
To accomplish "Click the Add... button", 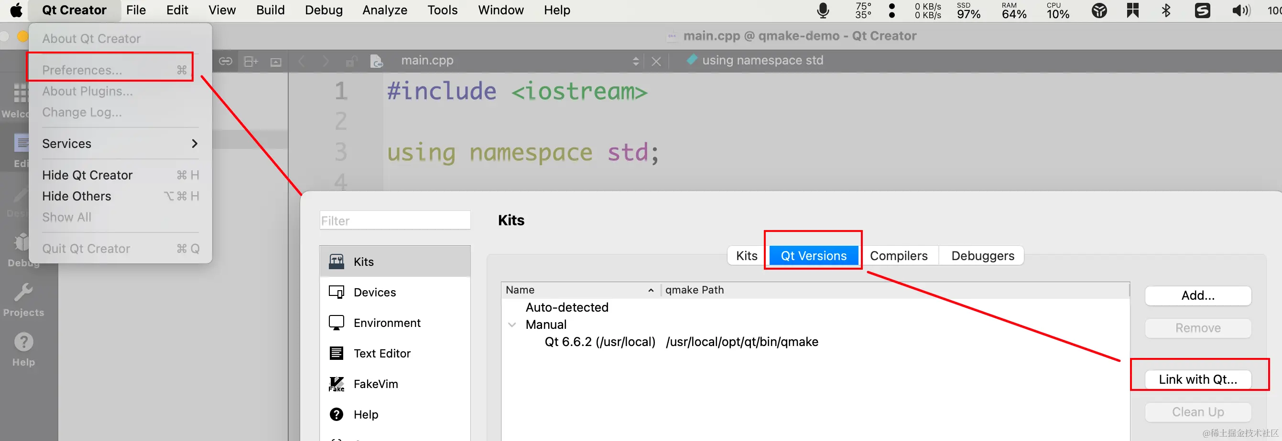I will tap(1198, 295).
